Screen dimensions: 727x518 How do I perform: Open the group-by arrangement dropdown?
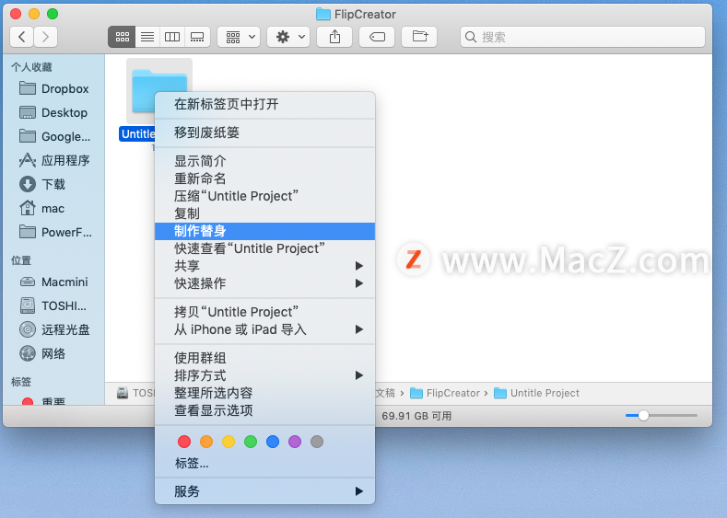pos(239,37)
